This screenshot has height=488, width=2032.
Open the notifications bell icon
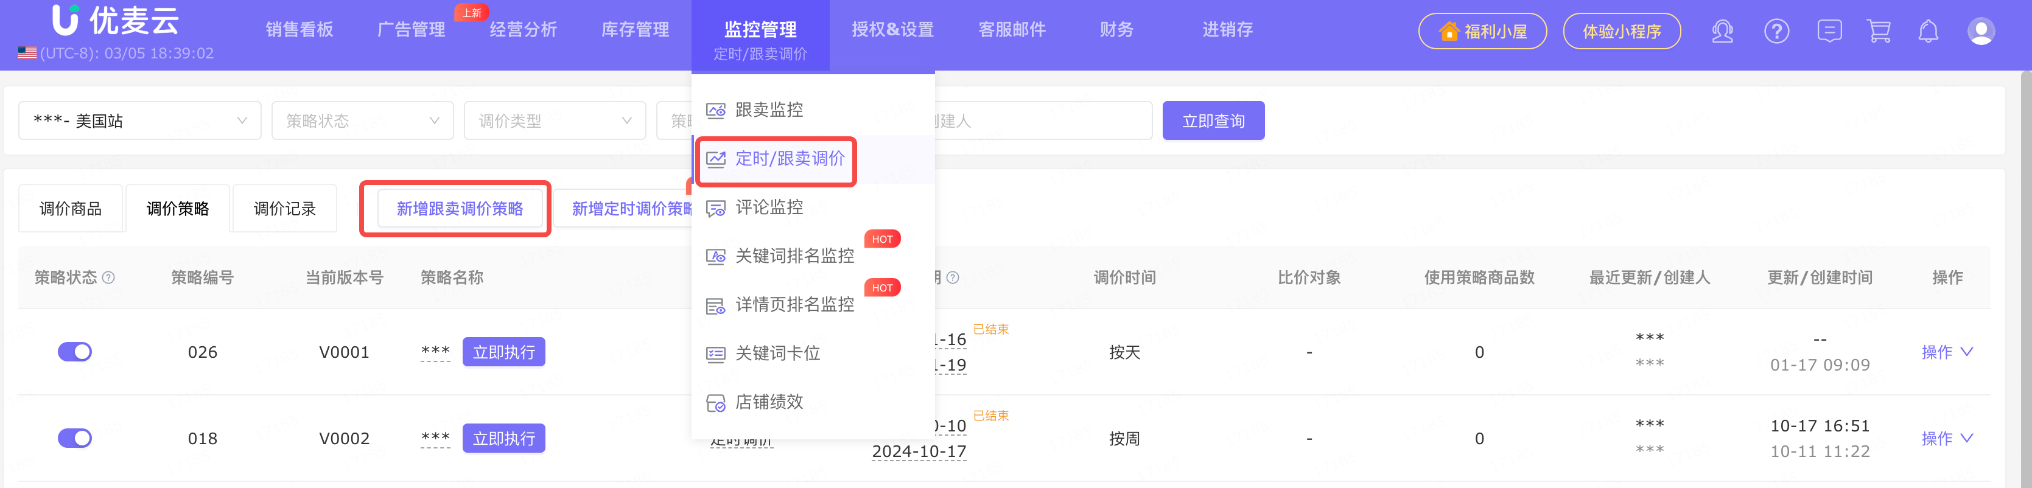pyautogui.click(x=1929, y=32)
